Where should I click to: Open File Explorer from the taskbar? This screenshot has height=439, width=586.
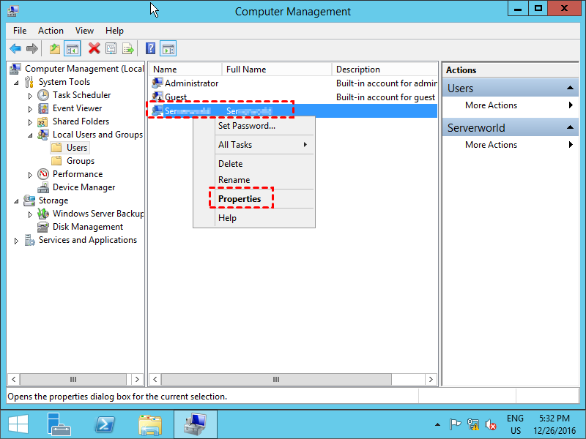coord(150,424)
